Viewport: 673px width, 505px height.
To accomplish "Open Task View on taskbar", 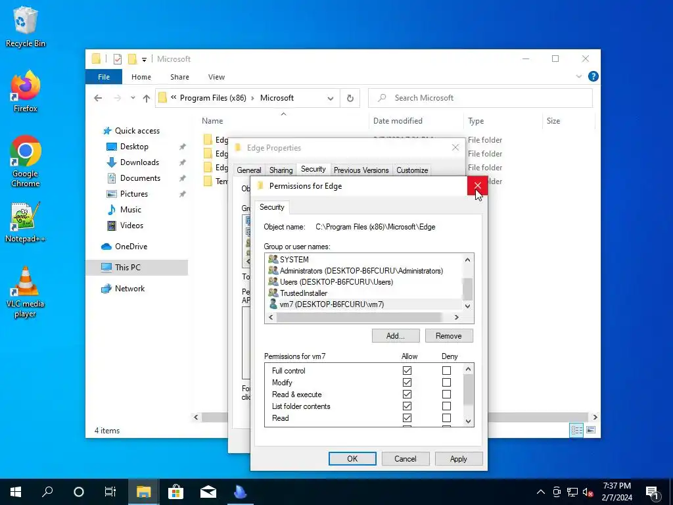I will click(x=110, y=492).
